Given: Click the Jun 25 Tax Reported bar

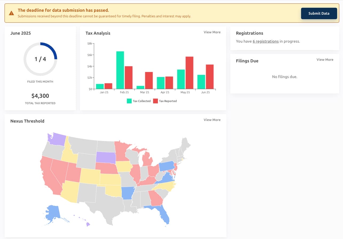Looking at the screenshot, I should coord(209,76).
